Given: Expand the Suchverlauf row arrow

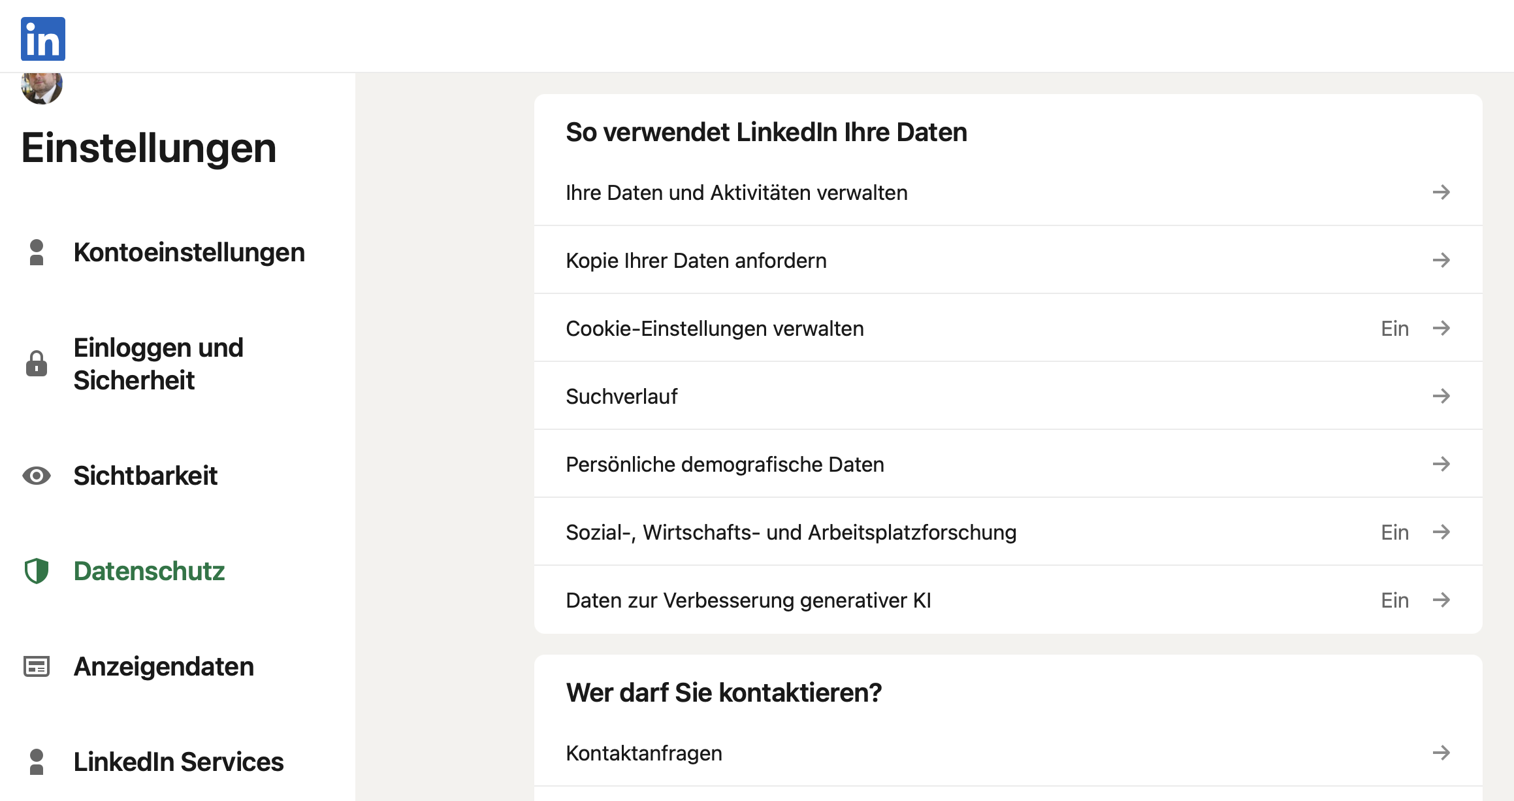Looking at the screenshot, I should [x=1441, y=397].
